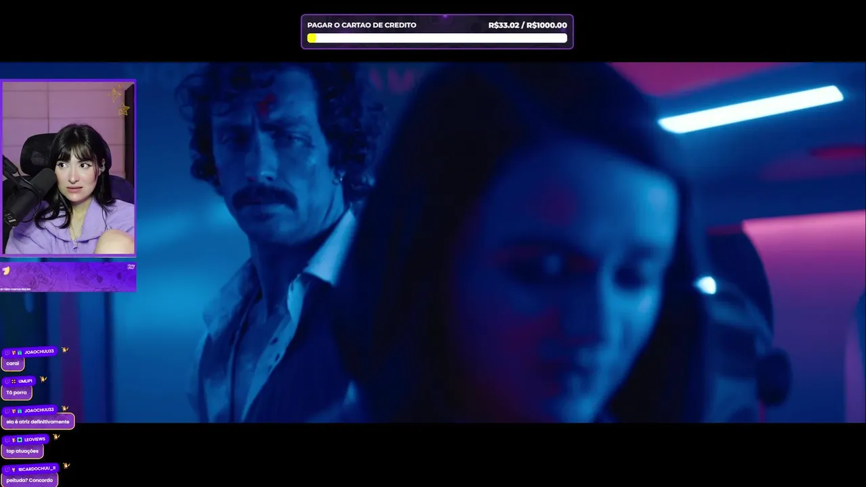Click the LEOVIEWS username in chat
The height and width of the screenshot is (487, 866).
click(35, 440)
